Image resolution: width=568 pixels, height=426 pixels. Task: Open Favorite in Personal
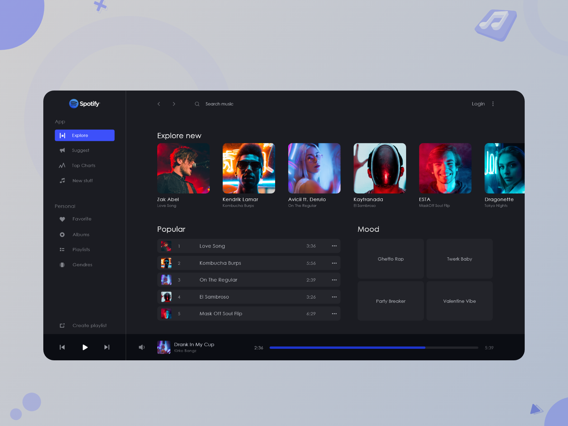coord(82,219)
